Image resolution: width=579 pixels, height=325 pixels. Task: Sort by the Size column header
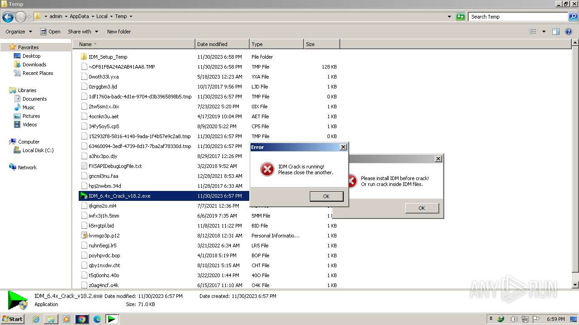click(x=322, y=44)
